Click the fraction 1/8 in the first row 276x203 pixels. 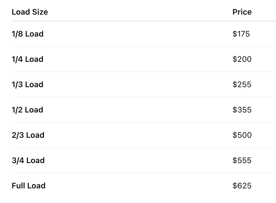17,34
